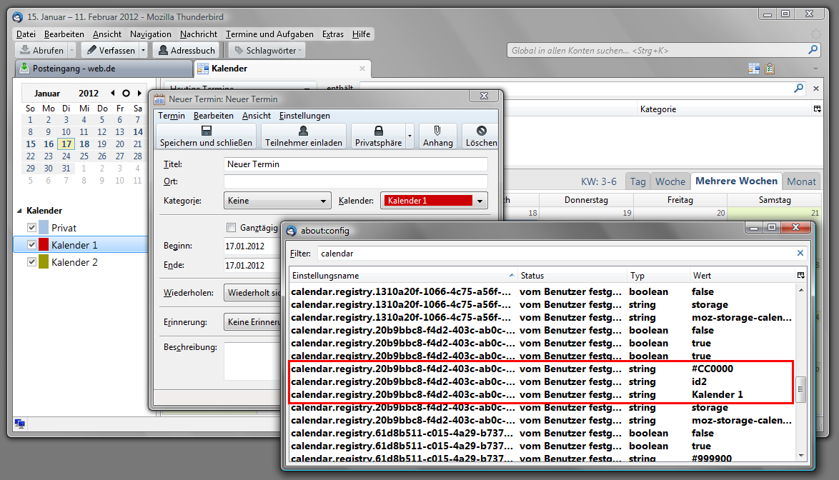Click the Löschen delete icon
This screenshot has width=839, height=480.
click(x=482, y=131)
